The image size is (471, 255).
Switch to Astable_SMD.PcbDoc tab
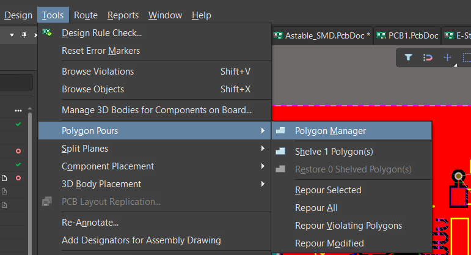click(322, 35)
